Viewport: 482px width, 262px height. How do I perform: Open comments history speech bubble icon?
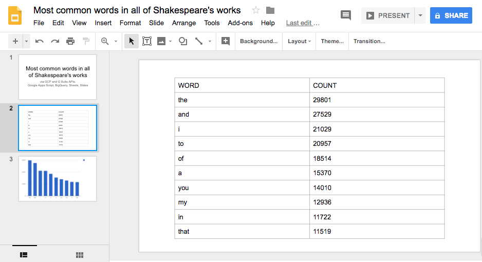[346, 15]
